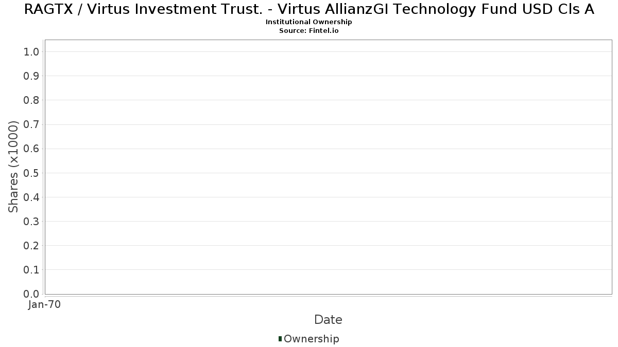Click the 0.8 y-axis tick label
Screen dimensions: 618x347
pos(31,100)
